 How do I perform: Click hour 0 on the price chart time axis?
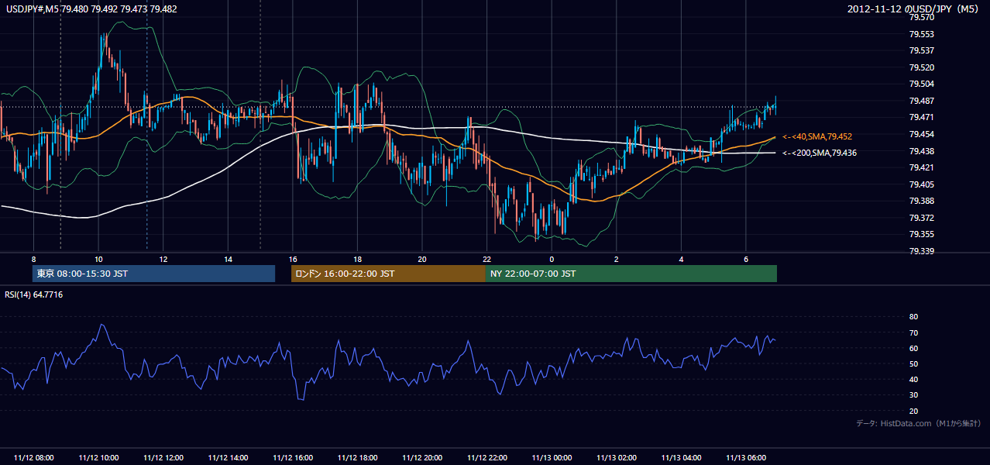[x=552, y=259]
